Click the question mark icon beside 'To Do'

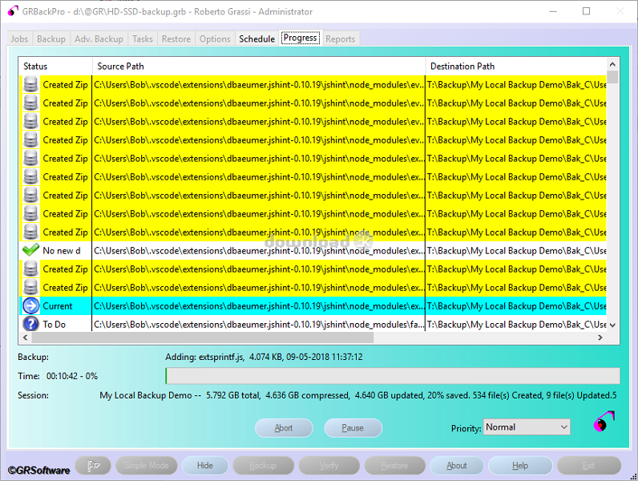[x=31, y=324]
